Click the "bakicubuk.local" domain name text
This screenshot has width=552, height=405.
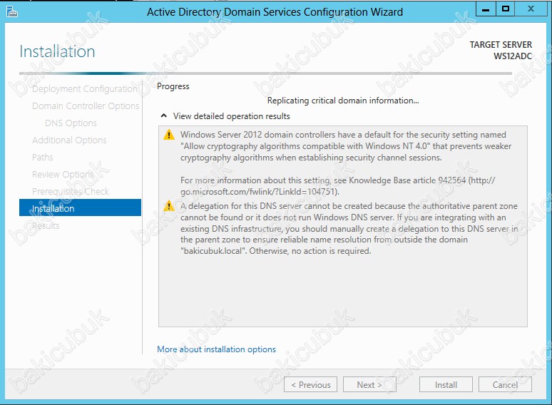(x=213, y=251)
